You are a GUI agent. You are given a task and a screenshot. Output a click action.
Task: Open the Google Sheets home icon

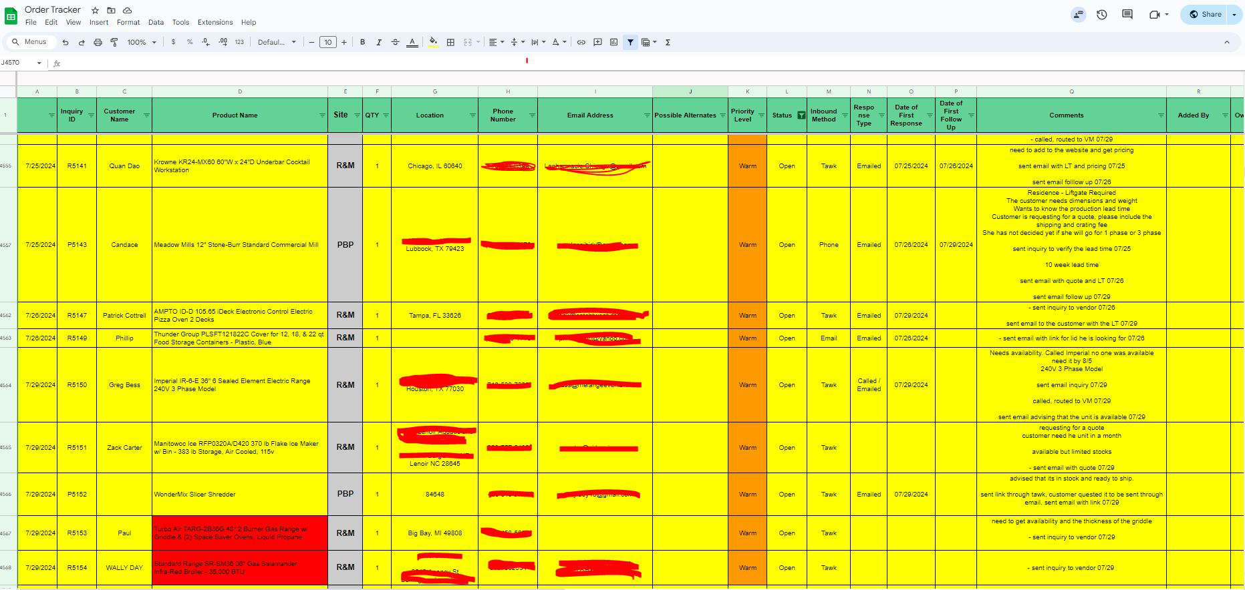[11, 15]
